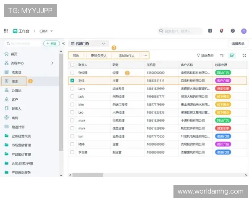This screenshot has height=202, width=252.
Task: Click the top search field for customers
Action: [x=180, y=31]
